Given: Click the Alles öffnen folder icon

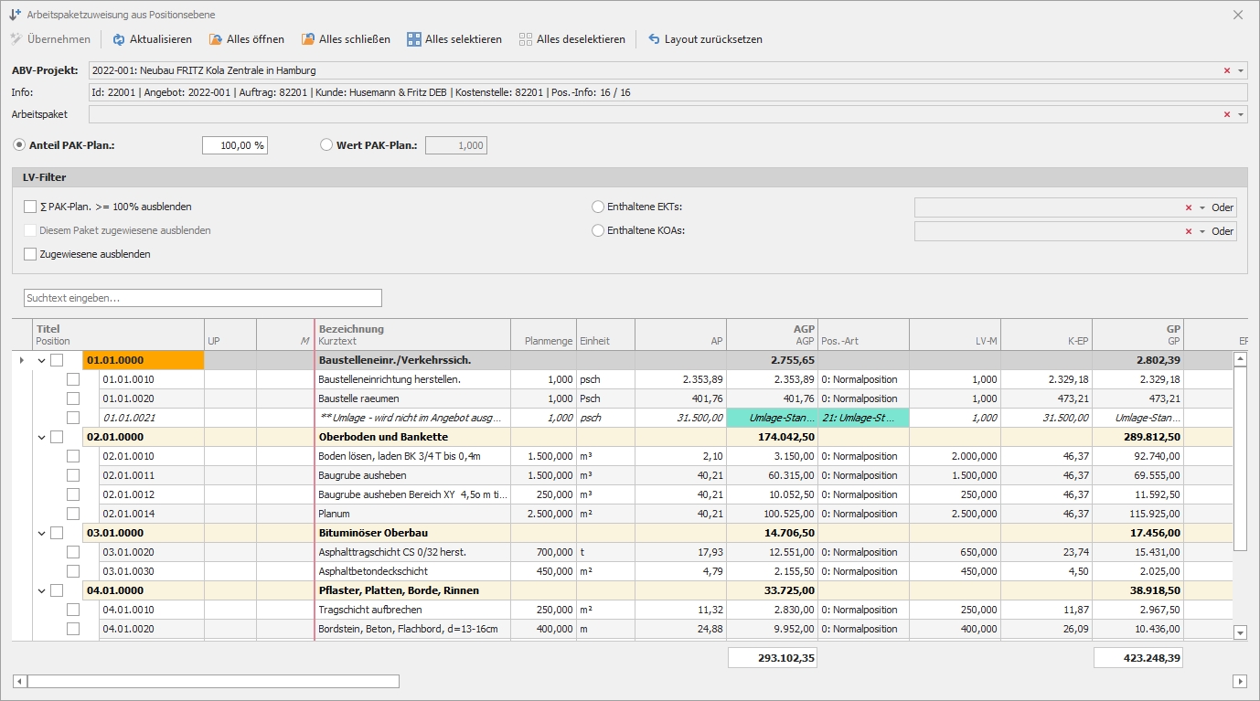Looking at the screenshot, I should pos(216,39).
